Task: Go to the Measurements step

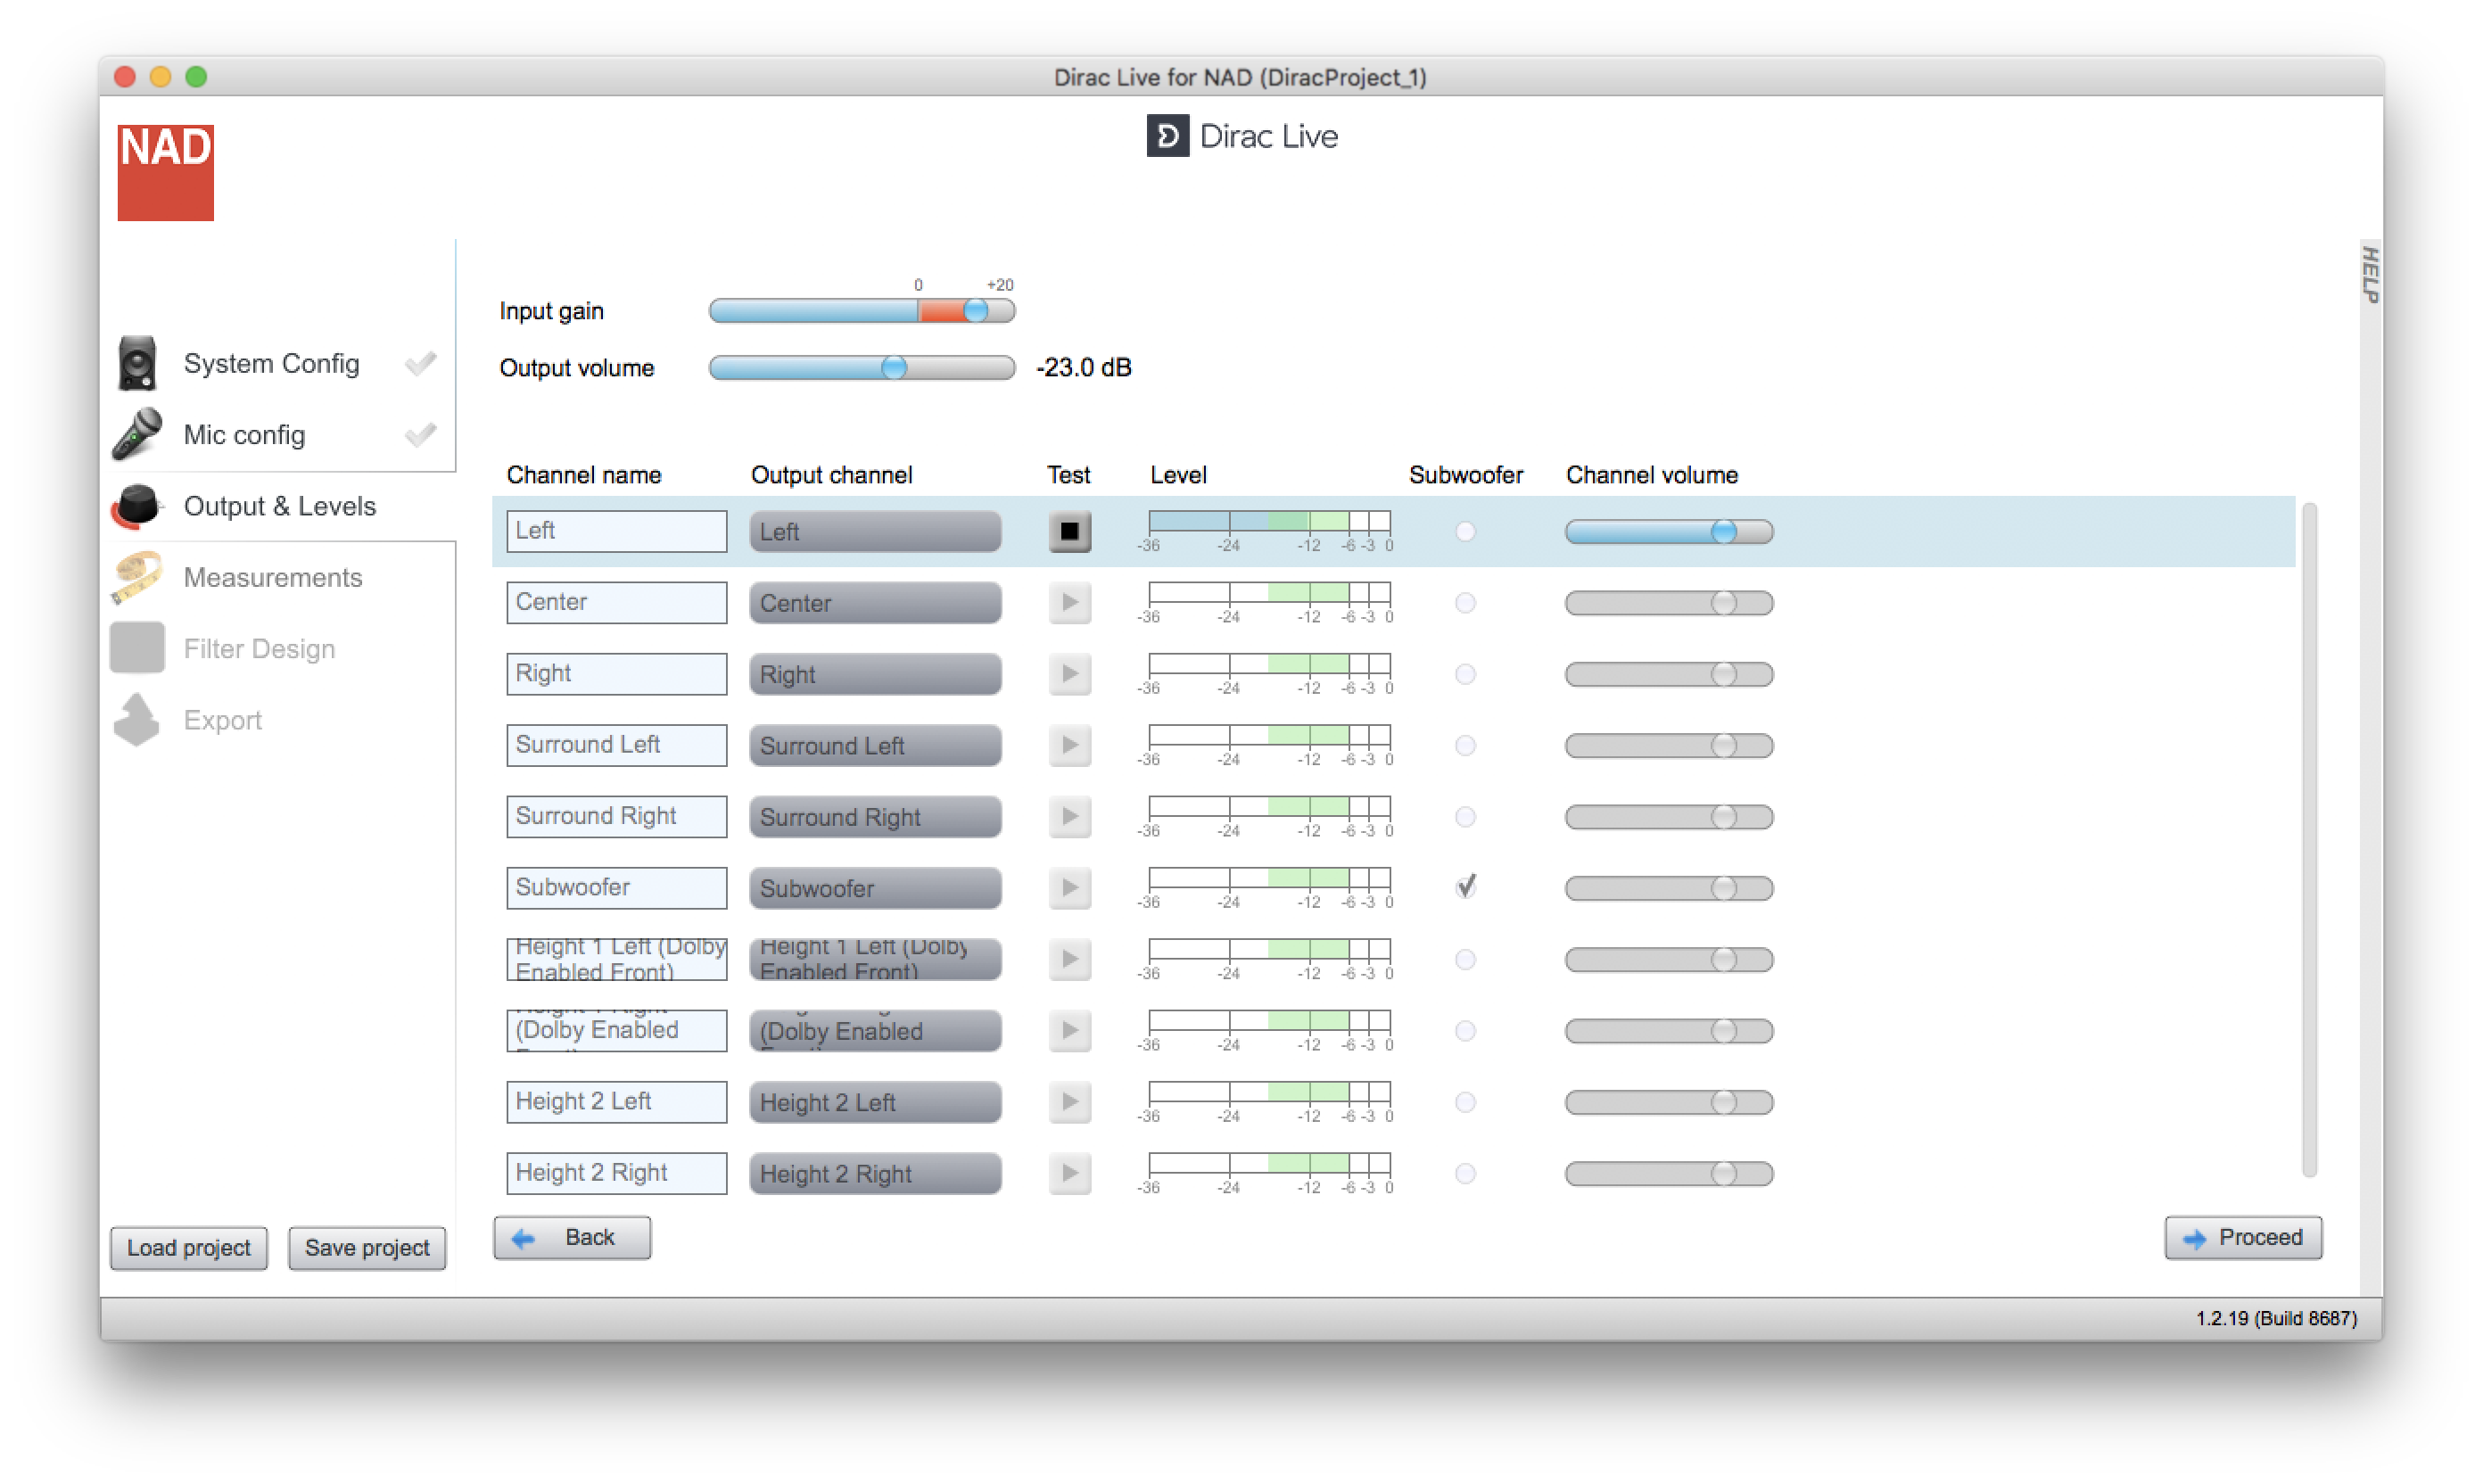Action: 272,577
